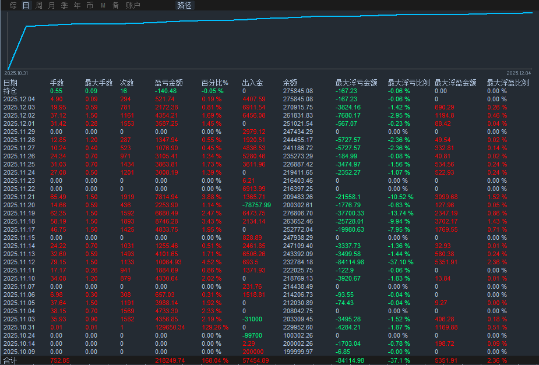Click the withdrawal value -78757.99

pyautogui.click(x=256, y=205)
